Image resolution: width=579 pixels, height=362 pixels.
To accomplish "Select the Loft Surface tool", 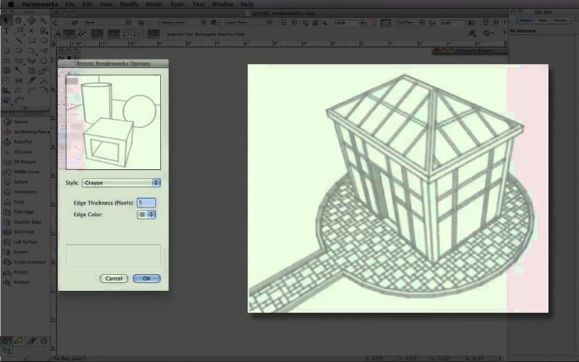I will tap(25, 242).
